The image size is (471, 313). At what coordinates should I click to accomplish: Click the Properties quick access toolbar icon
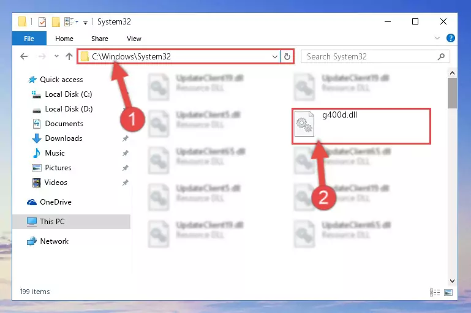[42, 22]
